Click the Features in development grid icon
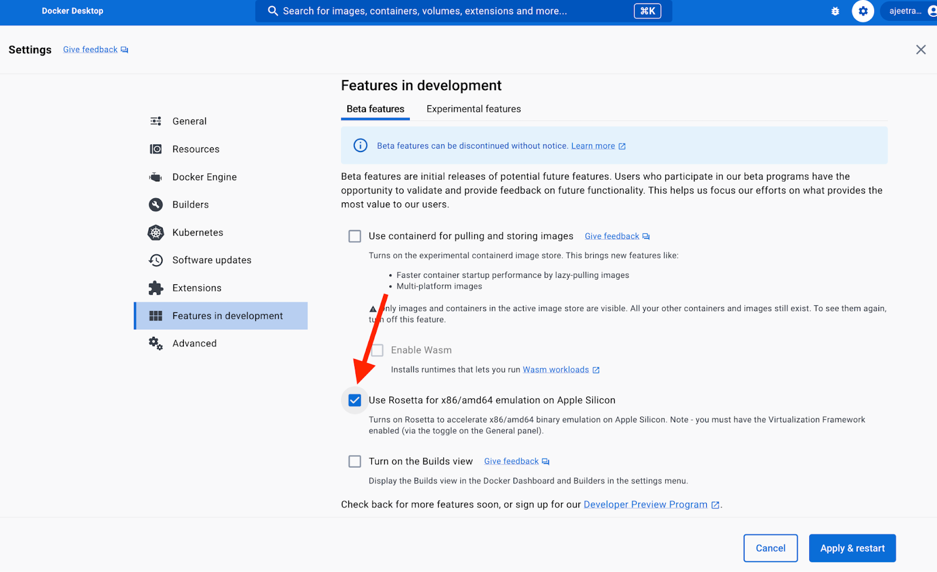The height and width of the screenshot is (572, 937). point(156,316)
